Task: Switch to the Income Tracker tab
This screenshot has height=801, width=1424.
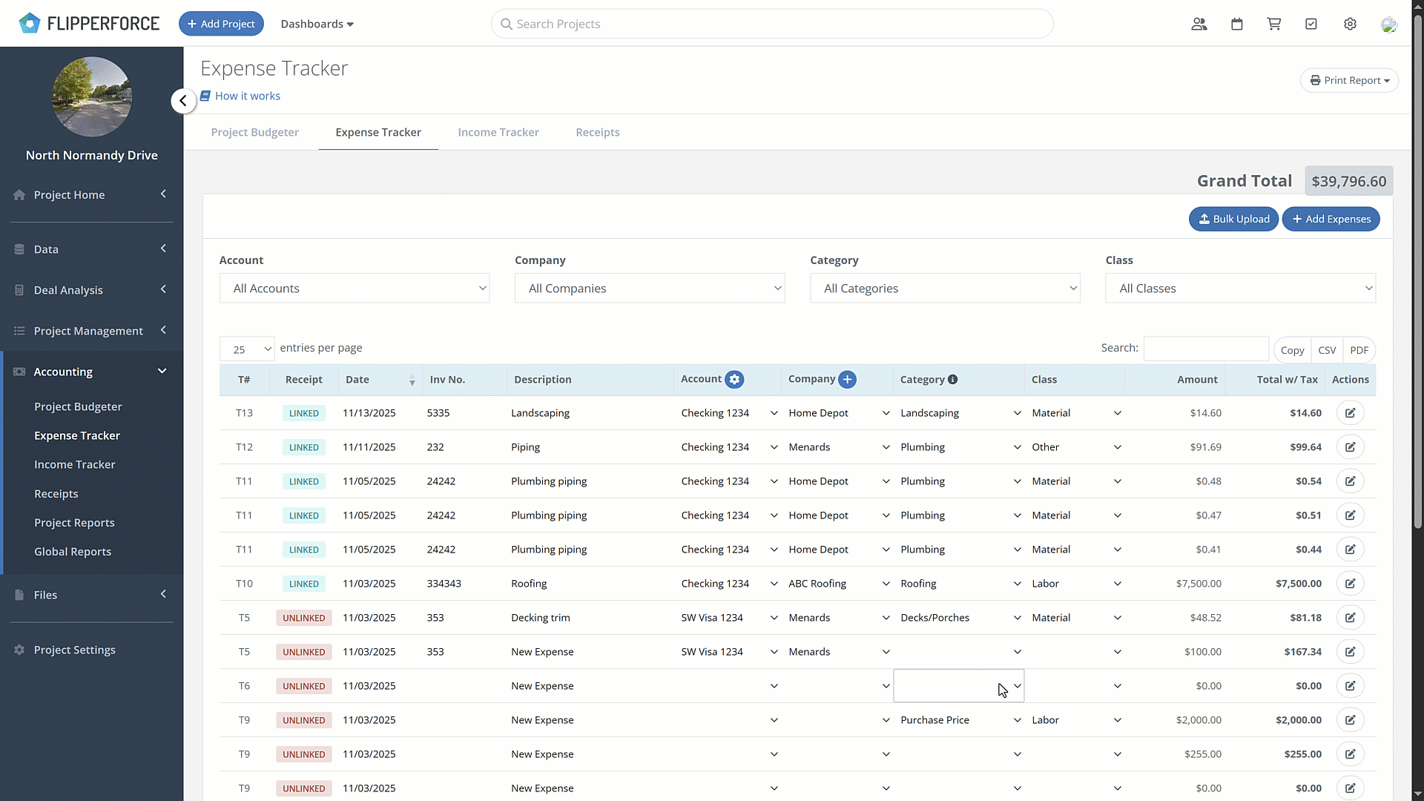Action: click(498, 132)
